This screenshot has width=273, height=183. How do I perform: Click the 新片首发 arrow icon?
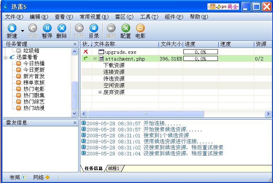coord(18,76)
